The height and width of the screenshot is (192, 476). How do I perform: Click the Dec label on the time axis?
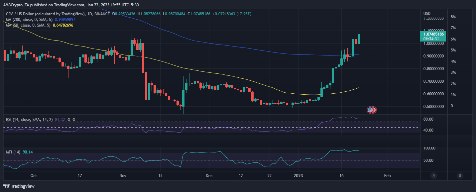[209, 175]
